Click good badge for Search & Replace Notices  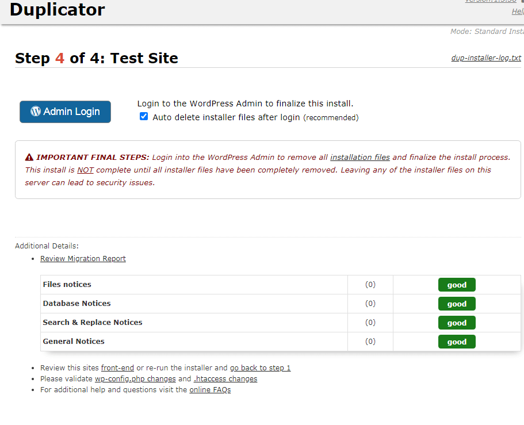(457, 323)
